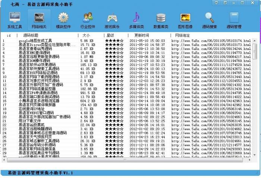Click the URL ending 12034553.html
Screen dimensions: 261x178
[x=211, y=81]
